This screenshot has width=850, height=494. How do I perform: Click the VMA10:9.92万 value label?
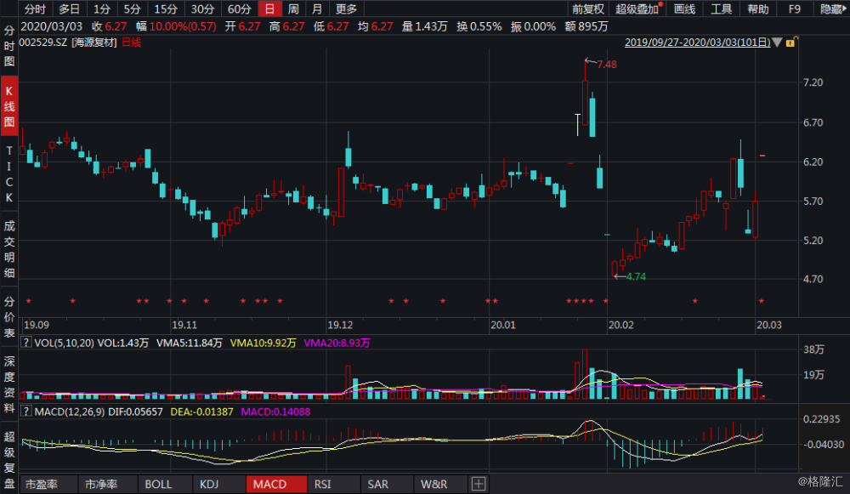(x=263, y=343)
